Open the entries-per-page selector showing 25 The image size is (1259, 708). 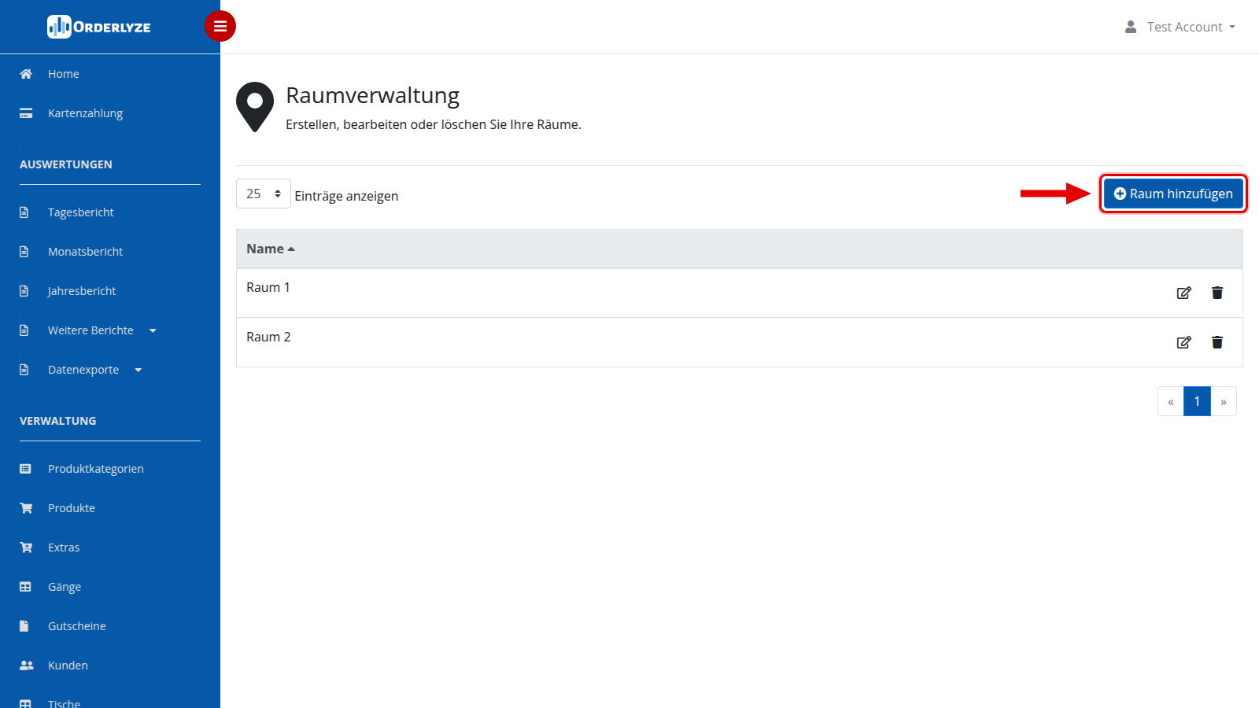[x=264, y=194]
